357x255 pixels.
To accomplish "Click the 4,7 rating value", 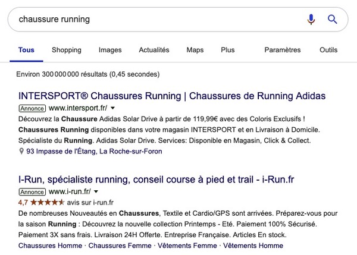I will pos(23,203).
